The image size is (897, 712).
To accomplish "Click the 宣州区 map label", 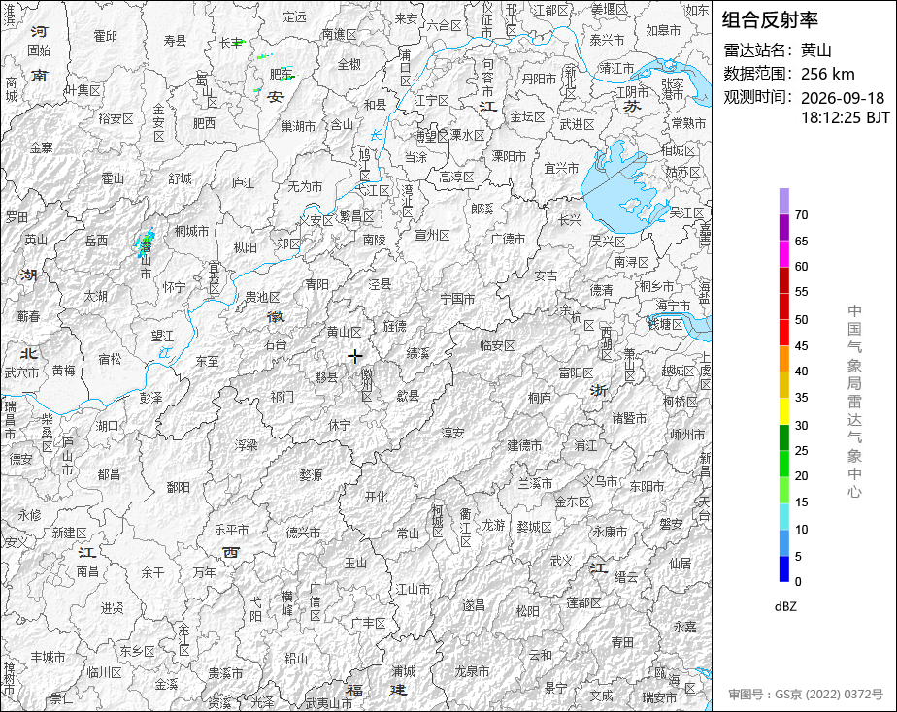I will pos(433,235).
